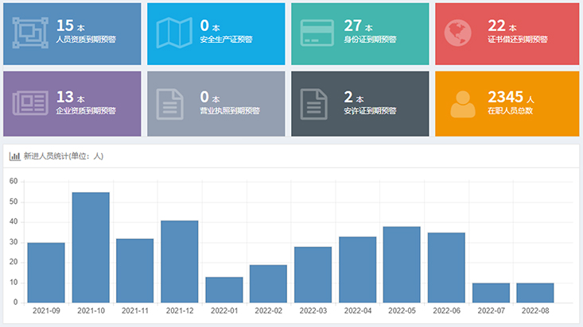Click the map icon on the 安全生产证预警 card
Screen dimensions: 583x327
[173, 33]
